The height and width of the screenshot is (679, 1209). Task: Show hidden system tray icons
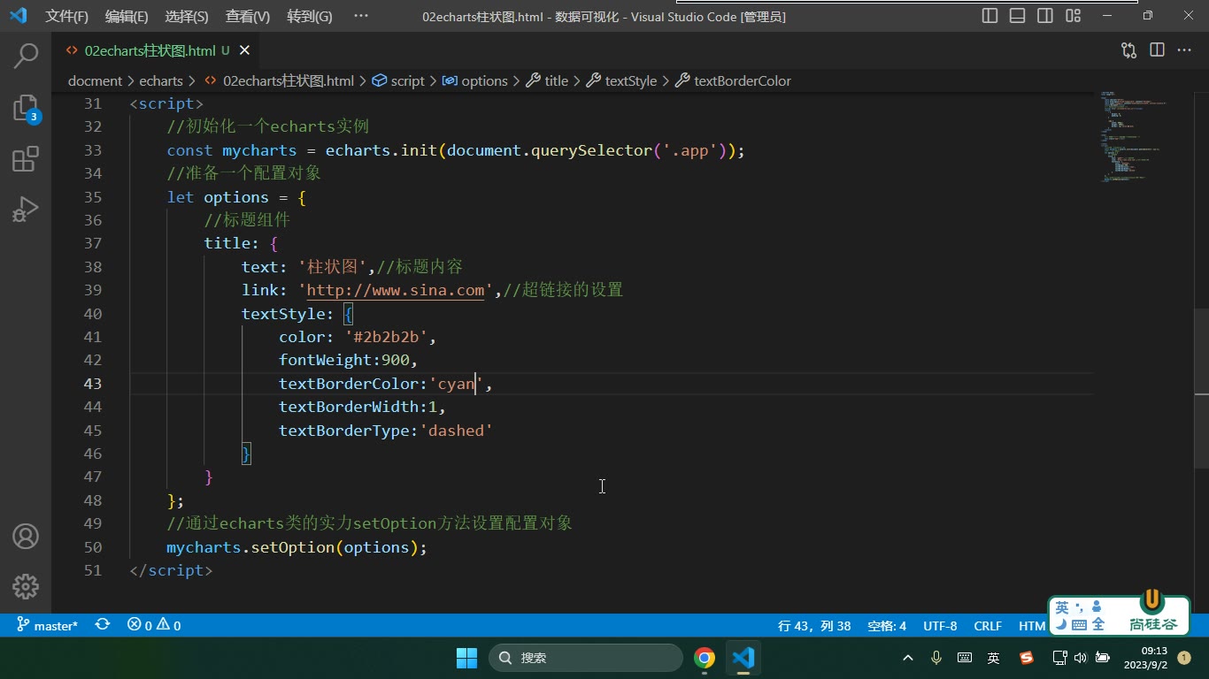pos(908,658)
